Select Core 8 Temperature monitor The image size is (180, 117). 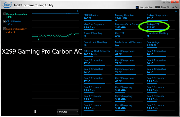pos(97,80)
